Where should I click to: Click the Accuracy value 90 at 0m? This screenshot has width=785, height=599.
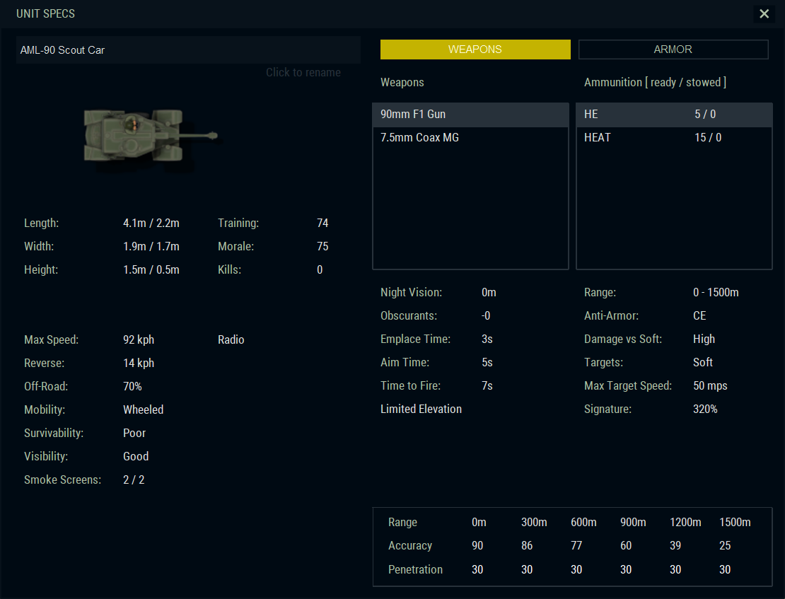pyautogui.click(x=477, y=546)
